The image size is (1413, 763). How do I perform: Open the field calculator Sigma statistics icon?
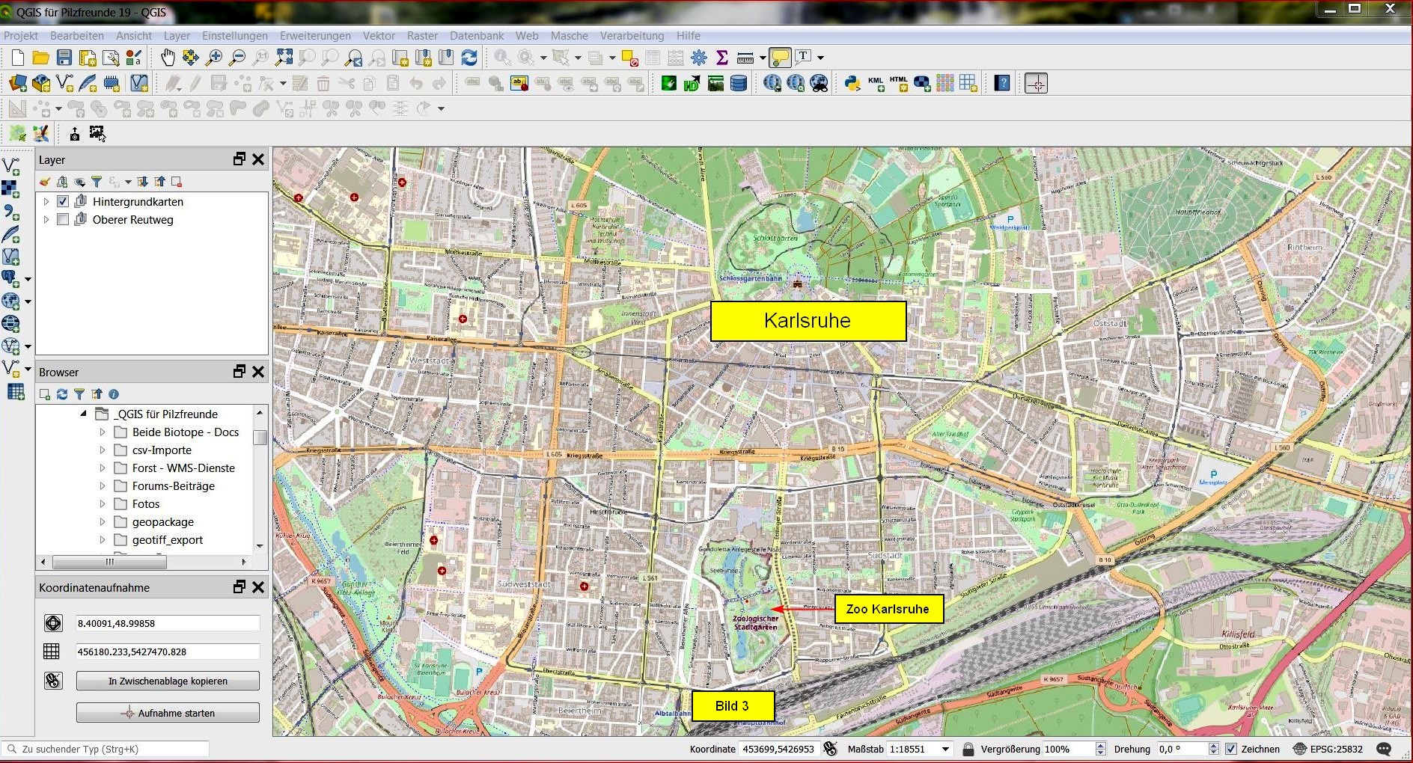pyautogui.click(x=722, y=58)
